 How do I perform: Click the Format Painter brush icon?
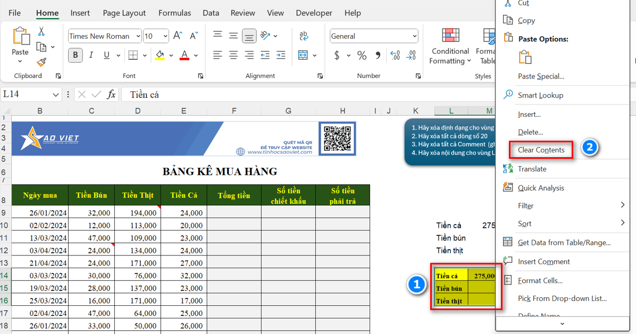tap(41, 62)
